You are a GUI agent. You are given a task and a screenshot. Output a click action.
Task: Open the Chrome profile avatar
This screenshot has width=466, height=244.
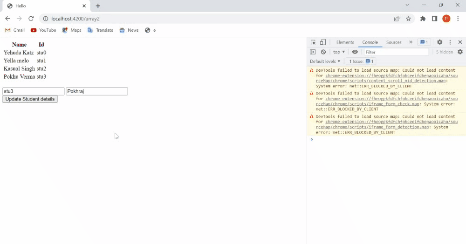[x=446, y=19]
